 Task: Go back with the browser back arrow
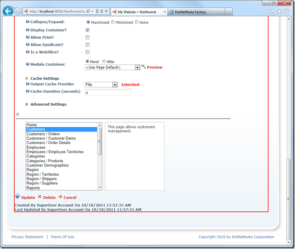pos(8,11)
